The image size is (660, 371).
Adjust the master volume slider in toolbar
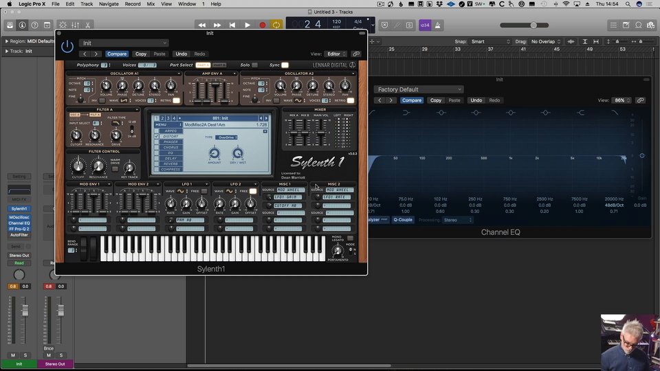coord(525,25)
